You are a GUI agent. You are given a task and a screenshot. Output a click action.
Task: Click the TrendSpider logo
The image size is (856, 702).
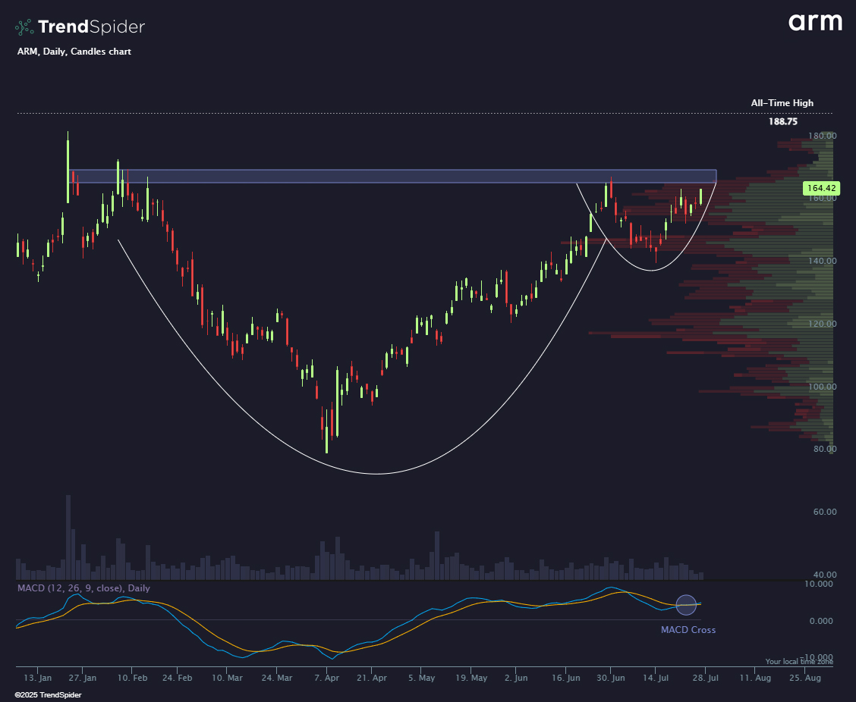pos(80,27)
